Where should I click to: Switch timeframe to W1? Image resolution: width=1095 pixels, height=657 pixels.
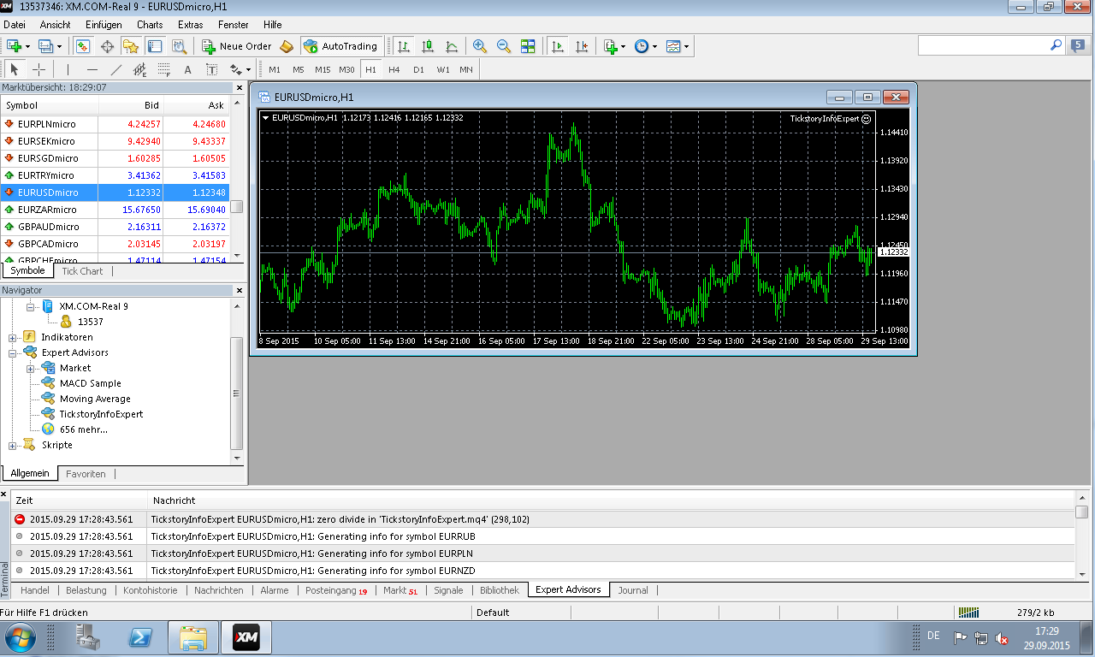click(x=442, y=69)
